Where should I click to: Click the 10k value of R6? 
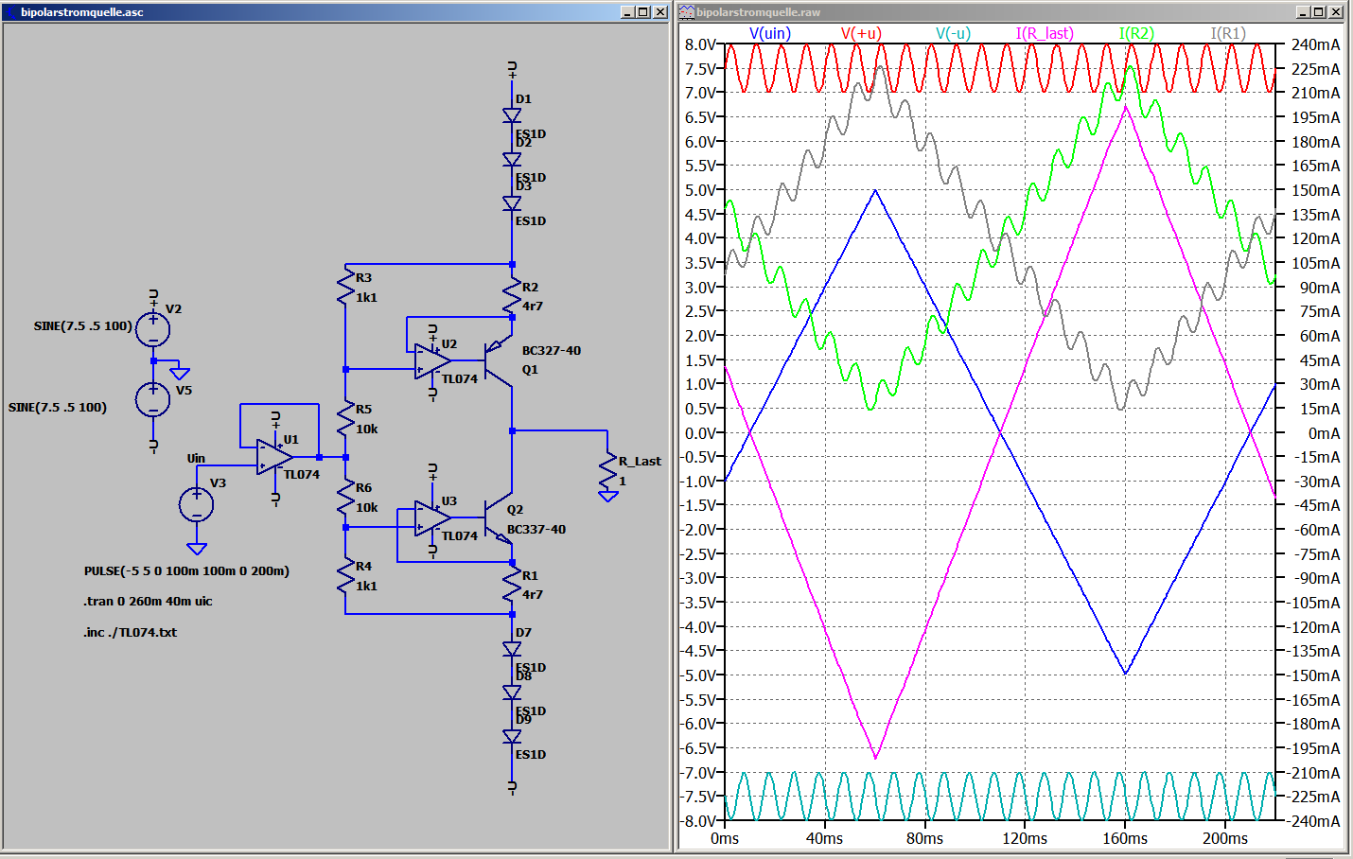(x=367, y=507)
